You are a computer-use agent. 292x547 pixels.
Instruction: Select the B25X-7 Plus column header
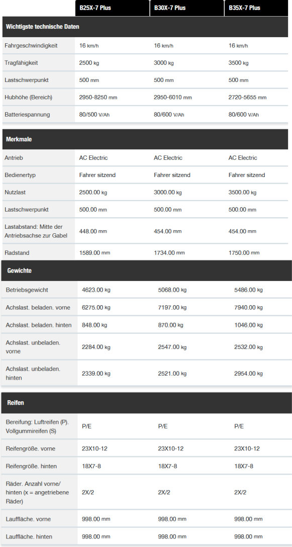click(112, 8)
